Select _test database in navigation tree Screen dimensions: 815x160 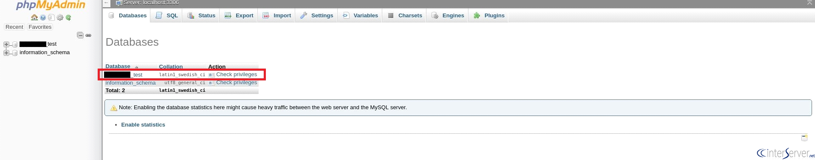pos(38,44)
